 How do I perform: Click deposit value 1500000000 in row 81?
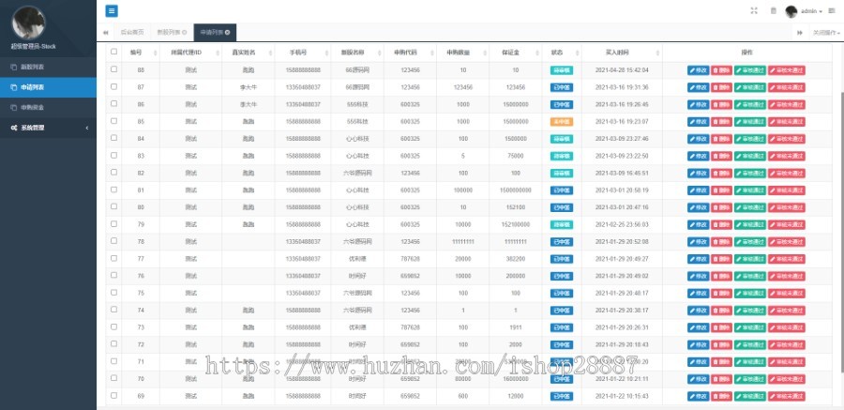tap(515, 190)
